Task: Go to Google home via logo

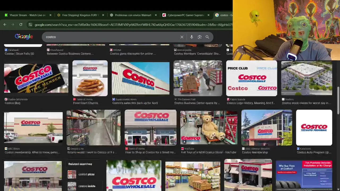Action: pos(24,37)
